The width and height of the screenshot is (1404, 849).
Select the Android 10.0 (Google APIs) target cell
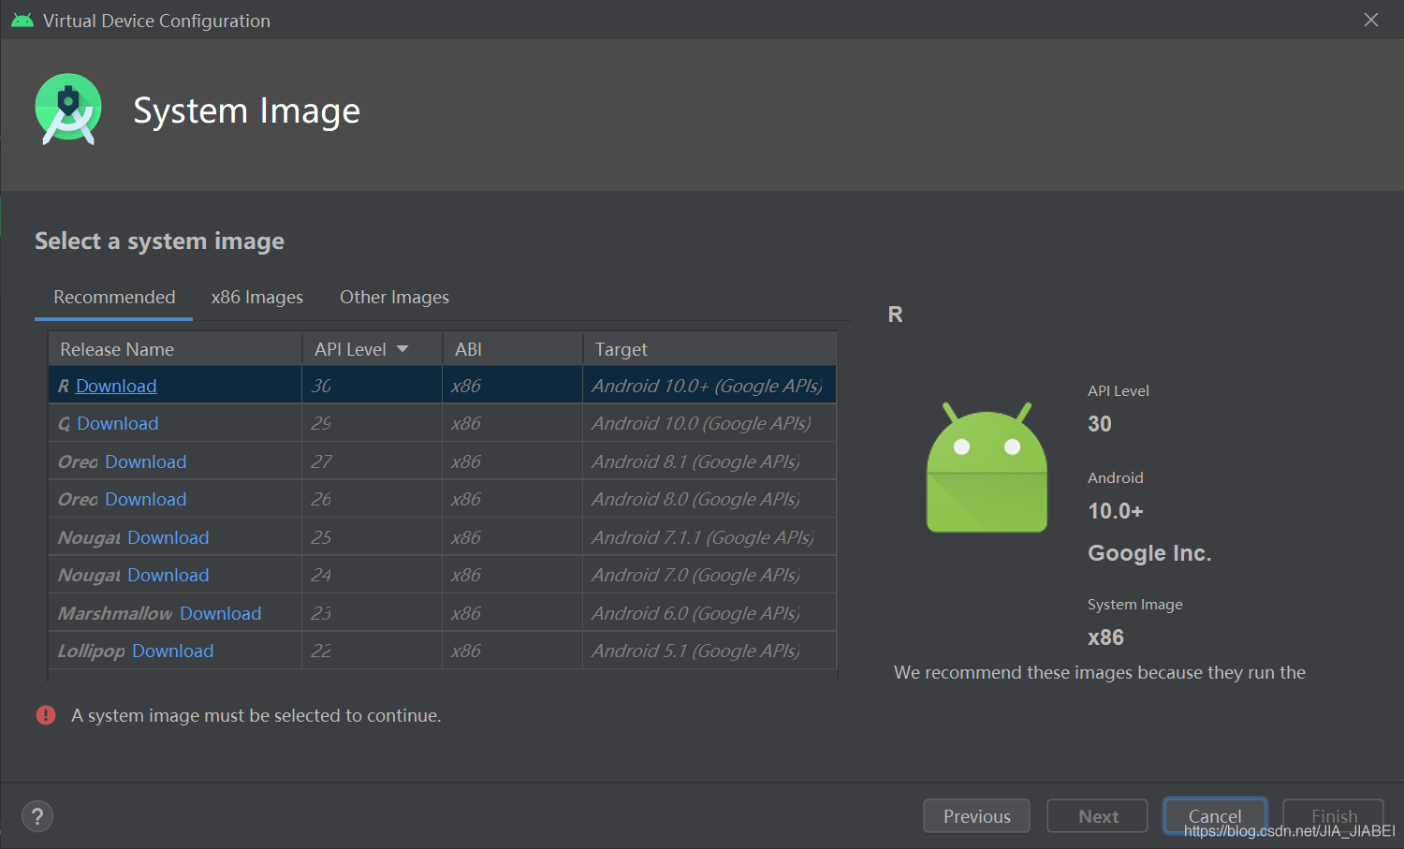point(709,423)
